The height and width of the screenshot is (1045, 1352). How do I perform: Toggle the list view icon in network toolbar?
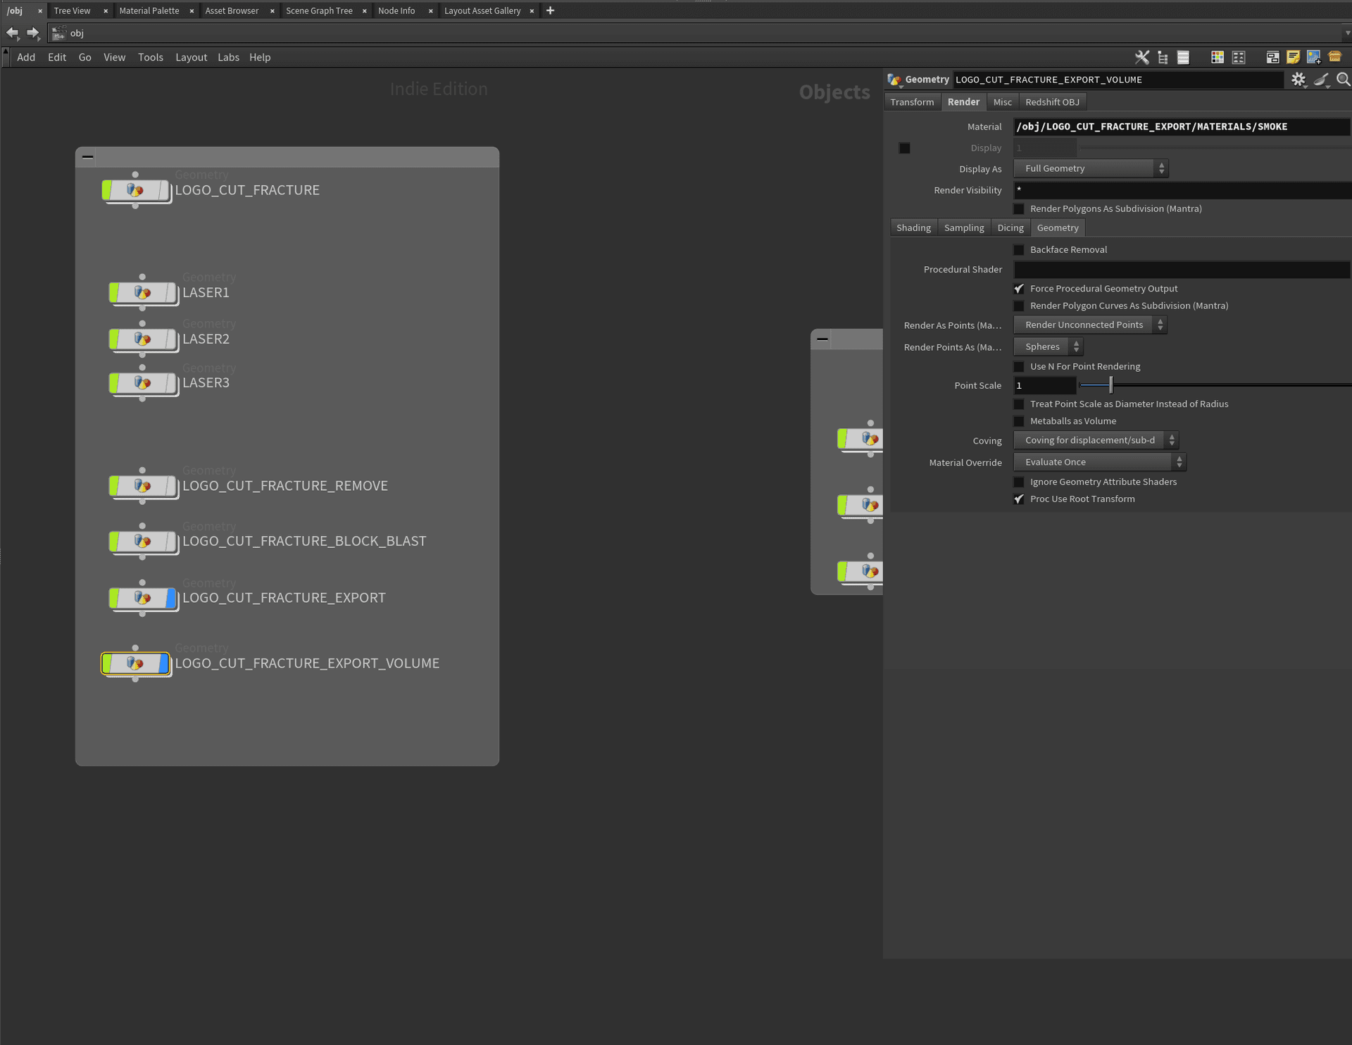[1183, 58]
